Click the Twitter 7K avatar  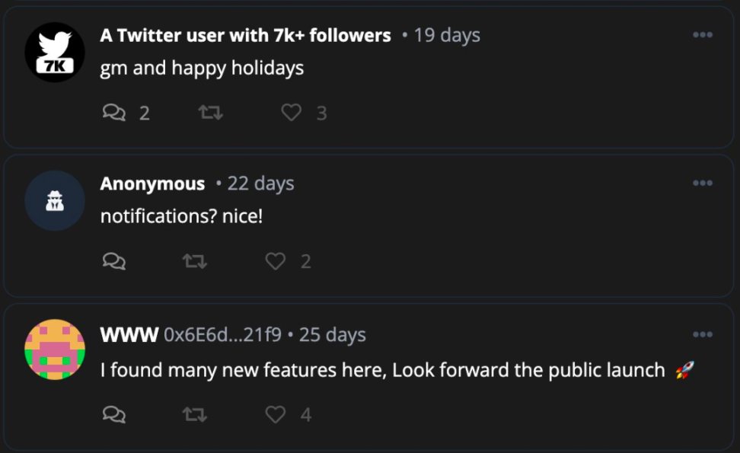pos(54,52)
